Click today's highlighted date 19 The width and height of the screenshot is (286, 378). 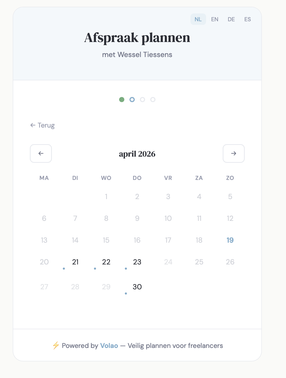click(x=230, y=240)
